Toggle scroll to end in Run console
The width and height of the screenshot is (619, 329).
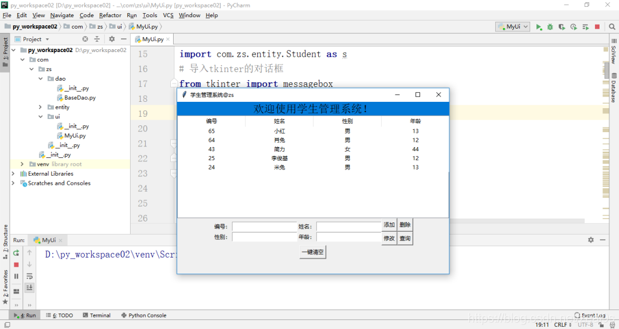pyautogui.click(x=29, y=288)
